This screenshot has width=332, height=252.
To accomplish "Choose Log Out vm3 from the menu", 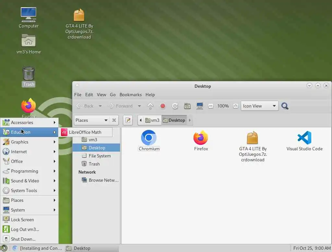I will [30, 230].
